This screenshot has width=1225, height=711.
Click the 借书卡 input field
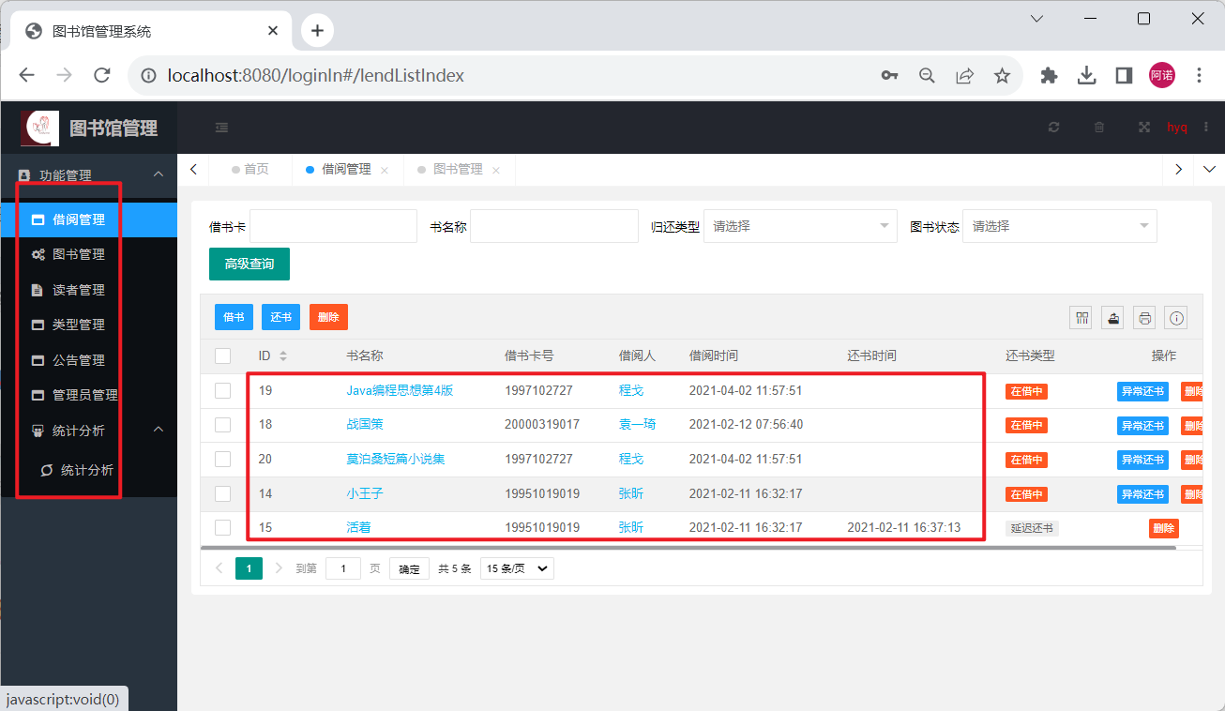tap(333, 226)
